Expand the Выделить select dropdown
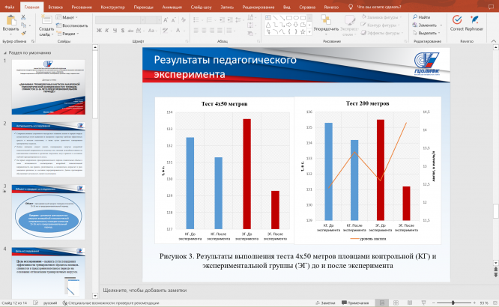 point(428,33)
